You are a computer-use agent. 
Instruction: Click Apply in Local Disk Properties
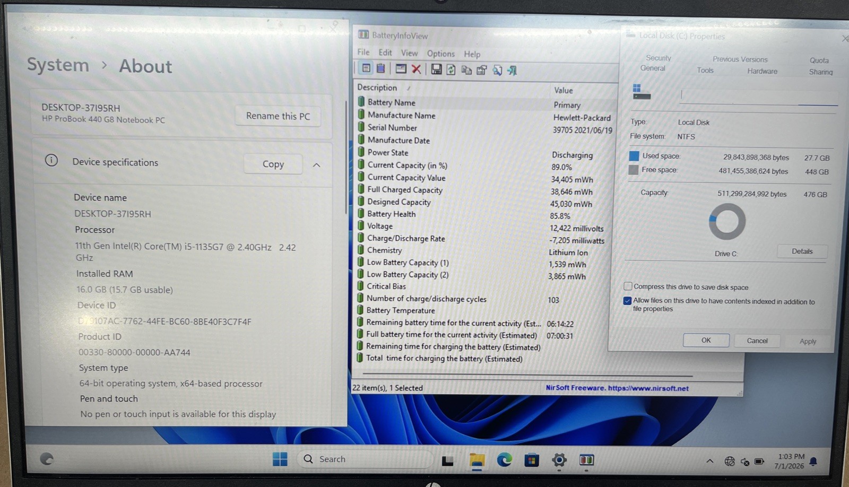[x=808, y=341]
